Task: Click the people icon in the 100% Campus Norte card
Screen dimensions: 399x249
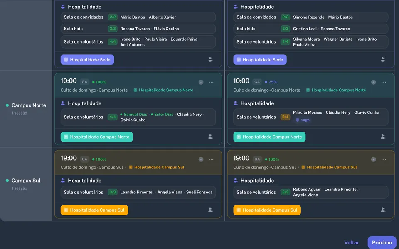Action: (x=210, y=137)
